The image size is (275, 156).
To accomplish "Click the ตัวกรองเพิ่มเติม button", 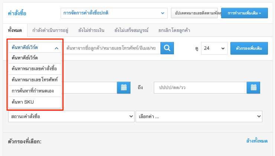I will (x=249, y=48).
